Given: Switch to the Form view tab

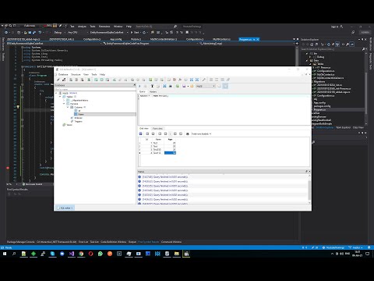Looking at the screenshot, I should 157,129.
